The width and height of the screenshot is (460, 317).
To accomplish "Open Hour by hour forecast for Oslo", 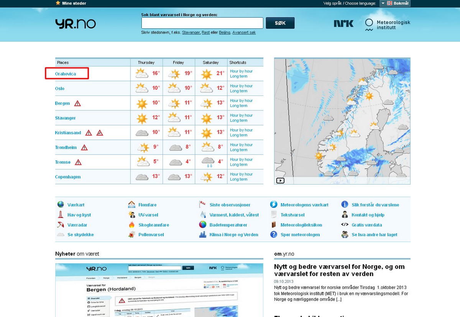I will [x=241, y=86].
